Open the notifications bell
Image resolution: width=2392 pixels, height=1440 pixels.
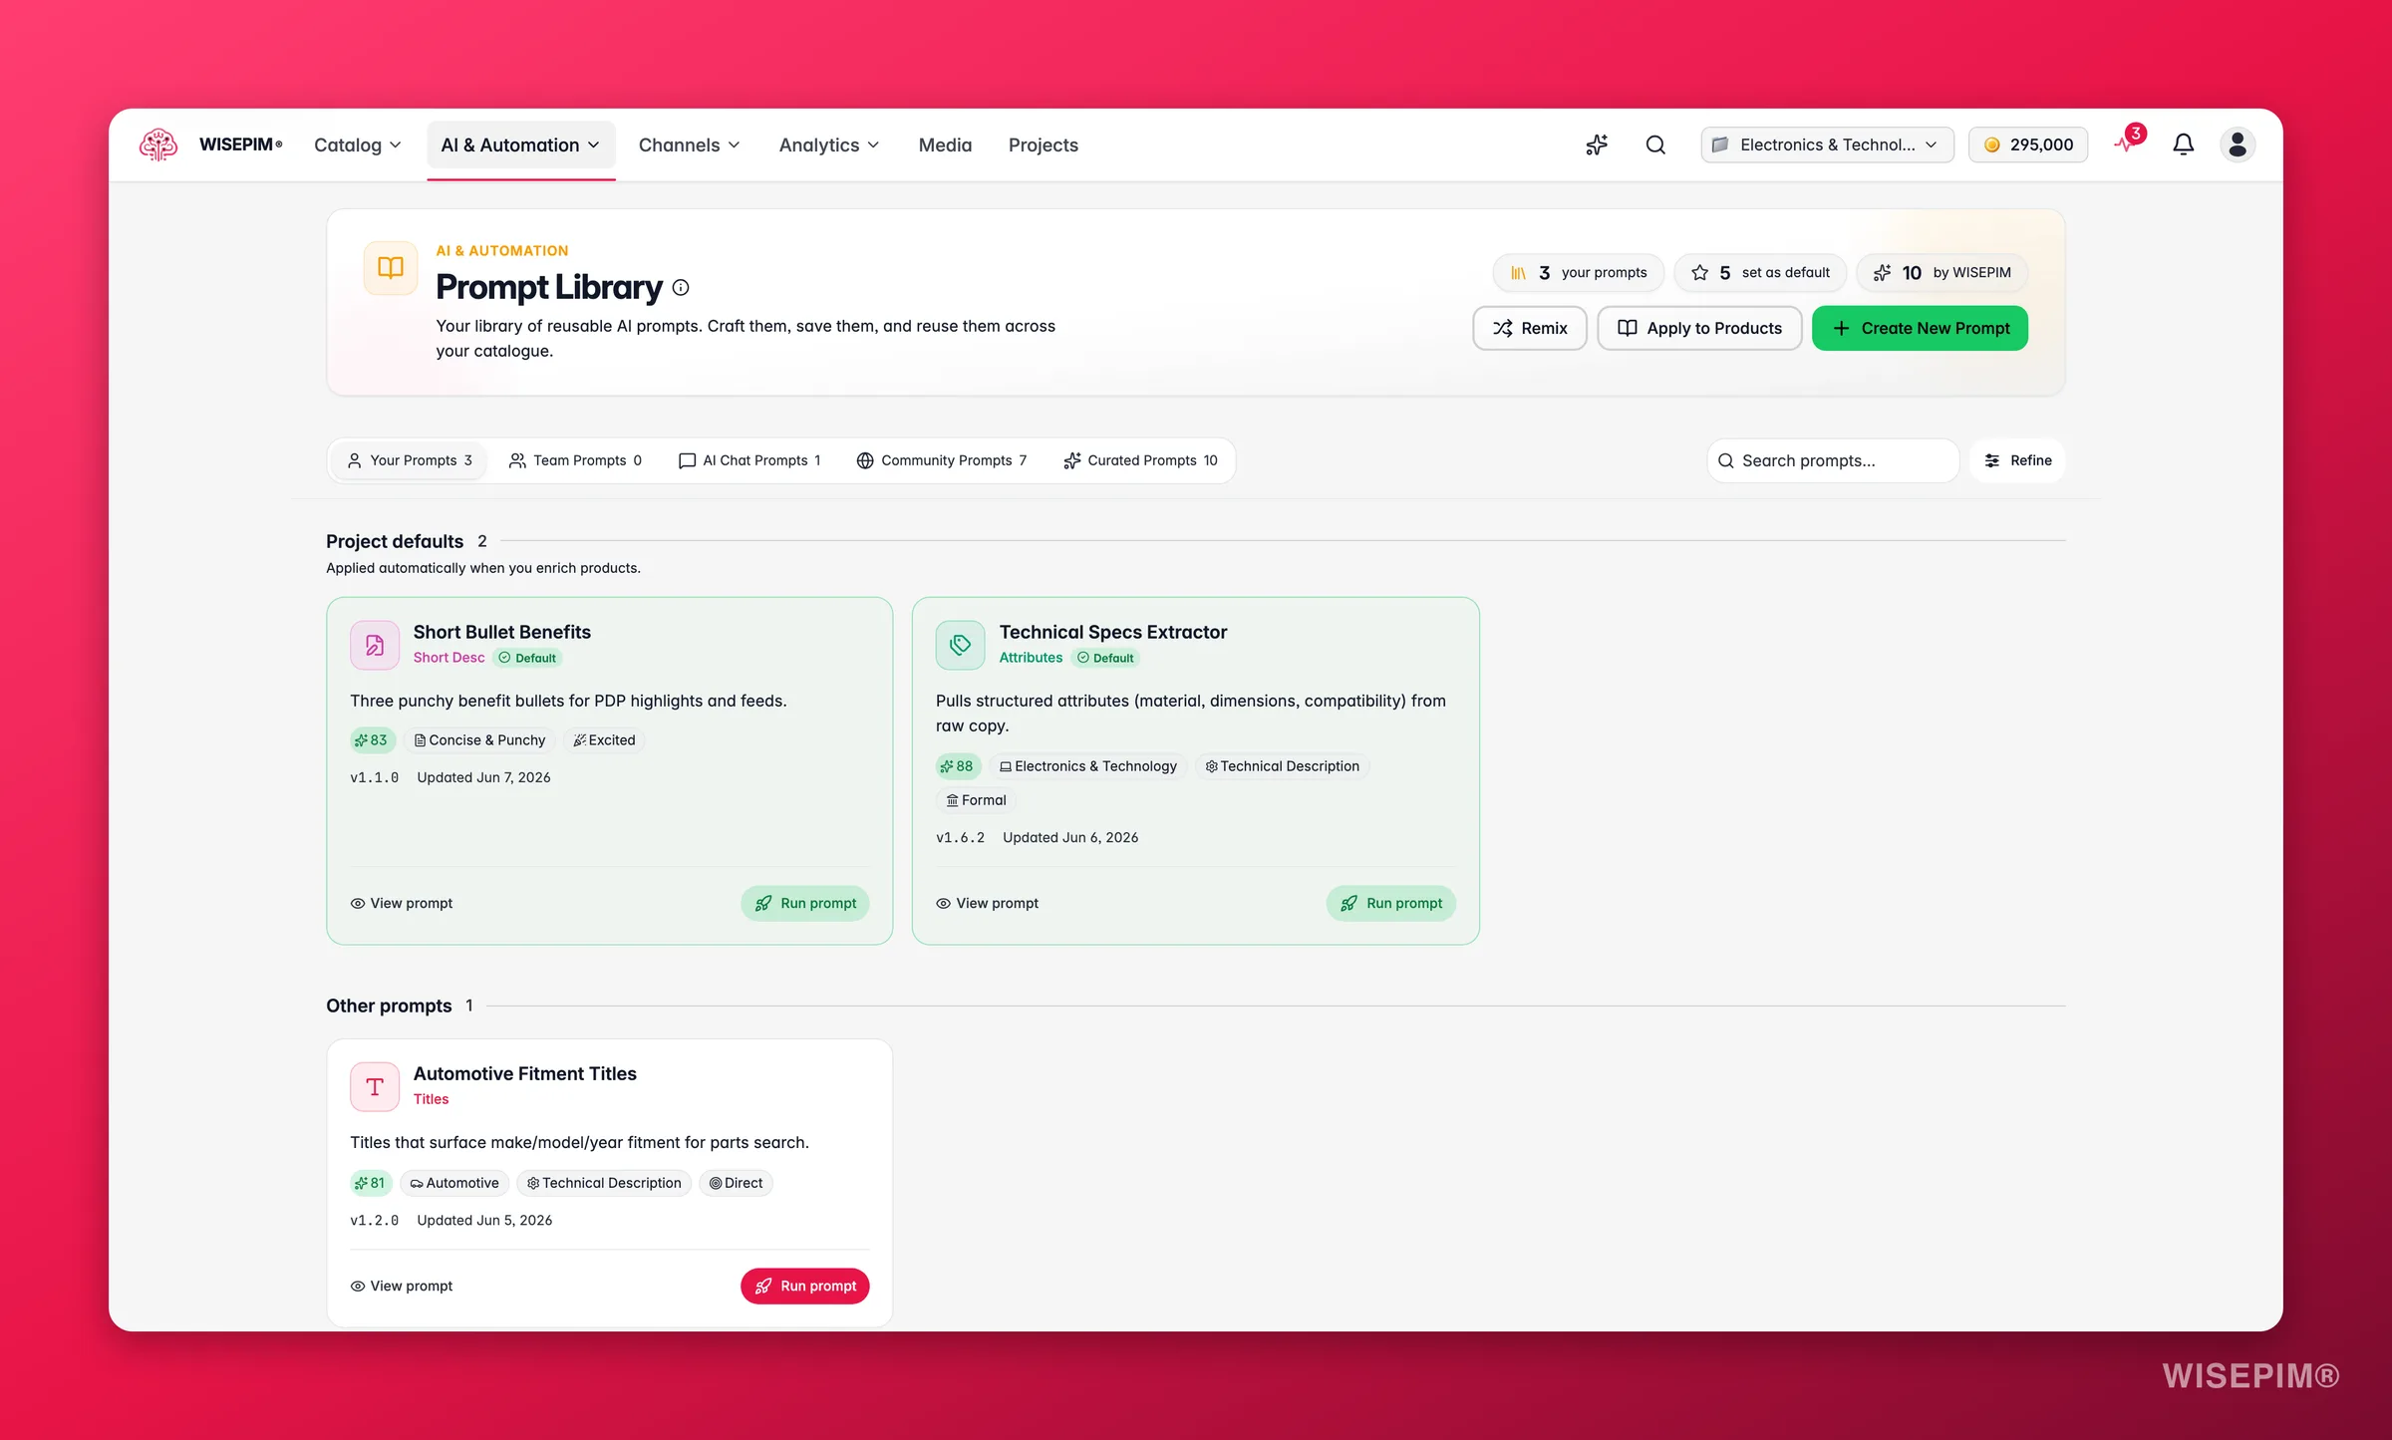tap(2183, 144)
